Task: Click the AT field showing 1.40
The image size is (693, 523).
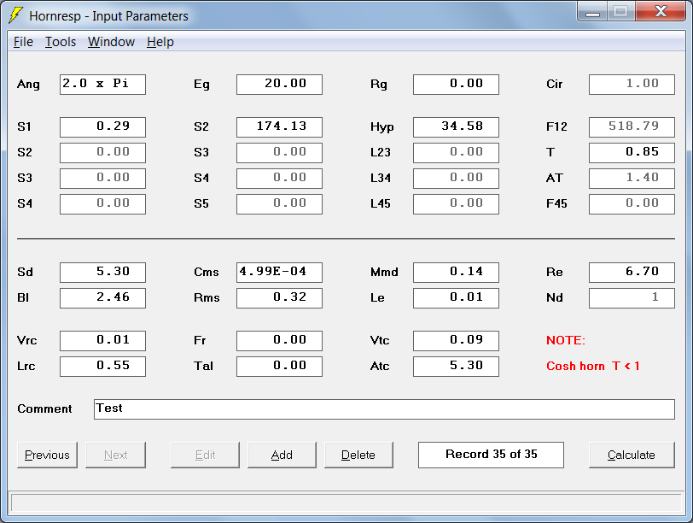Action: click(632, 179)
